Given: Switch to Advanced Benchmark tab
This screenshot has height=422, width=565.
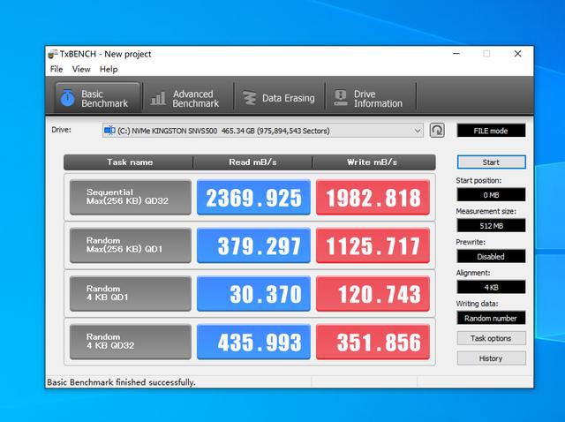Looking at the screenshot, I should (188, 98).
